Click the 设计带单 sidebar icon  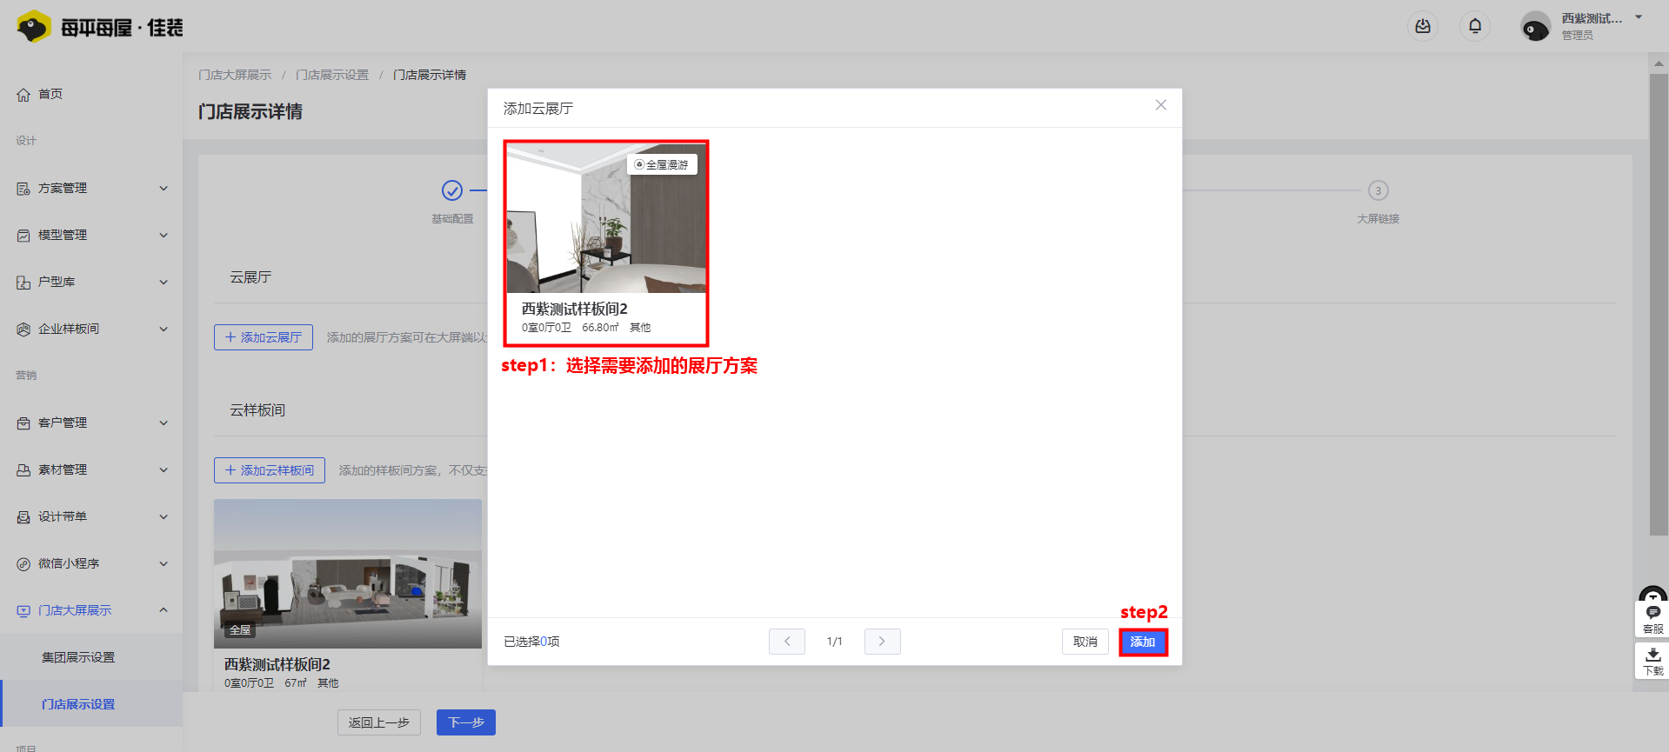click(23, 517)
